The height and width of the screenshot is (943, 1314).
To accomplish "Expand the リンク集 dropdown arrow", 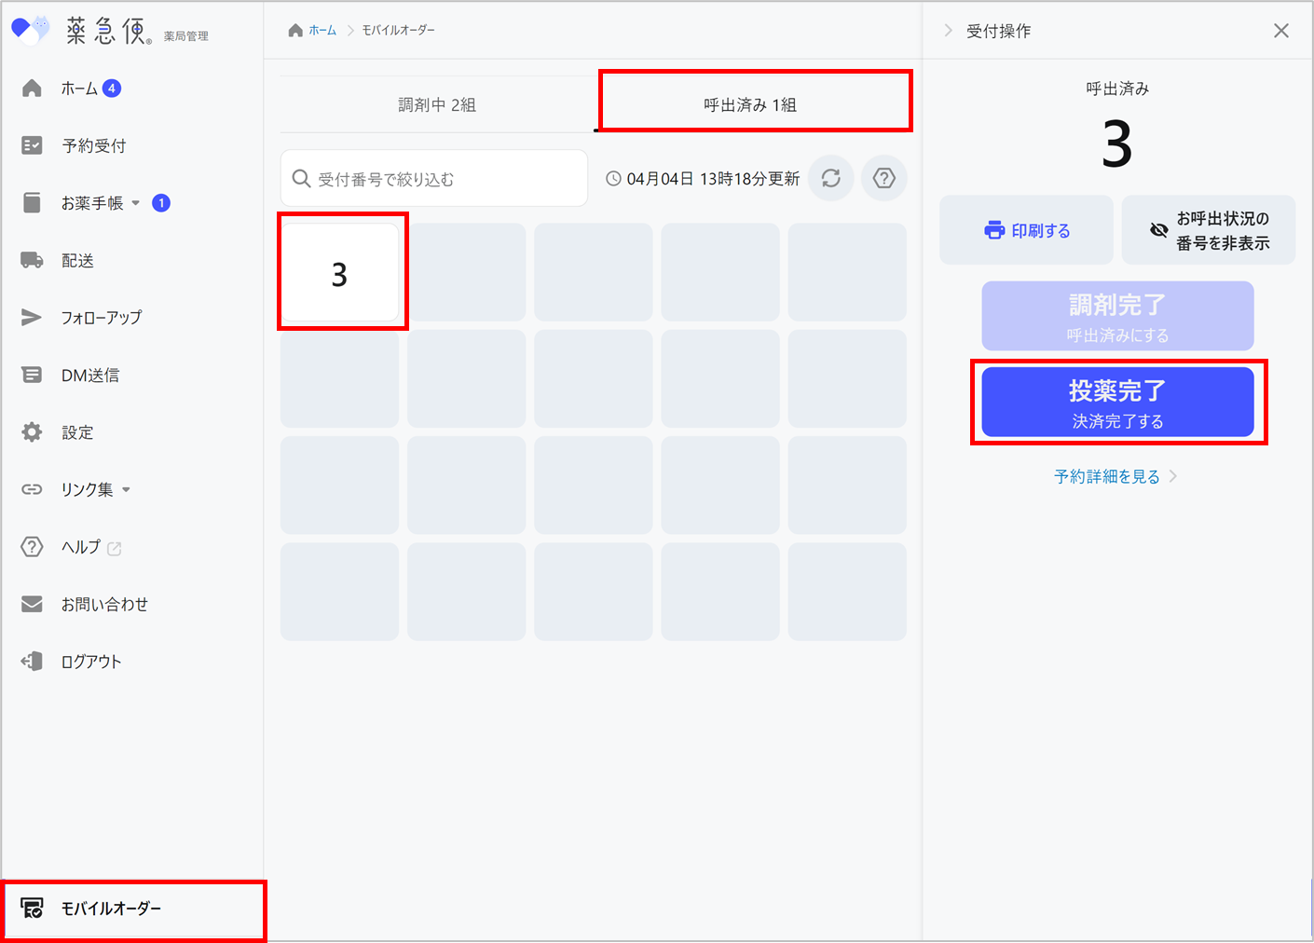I will point(127,490).
